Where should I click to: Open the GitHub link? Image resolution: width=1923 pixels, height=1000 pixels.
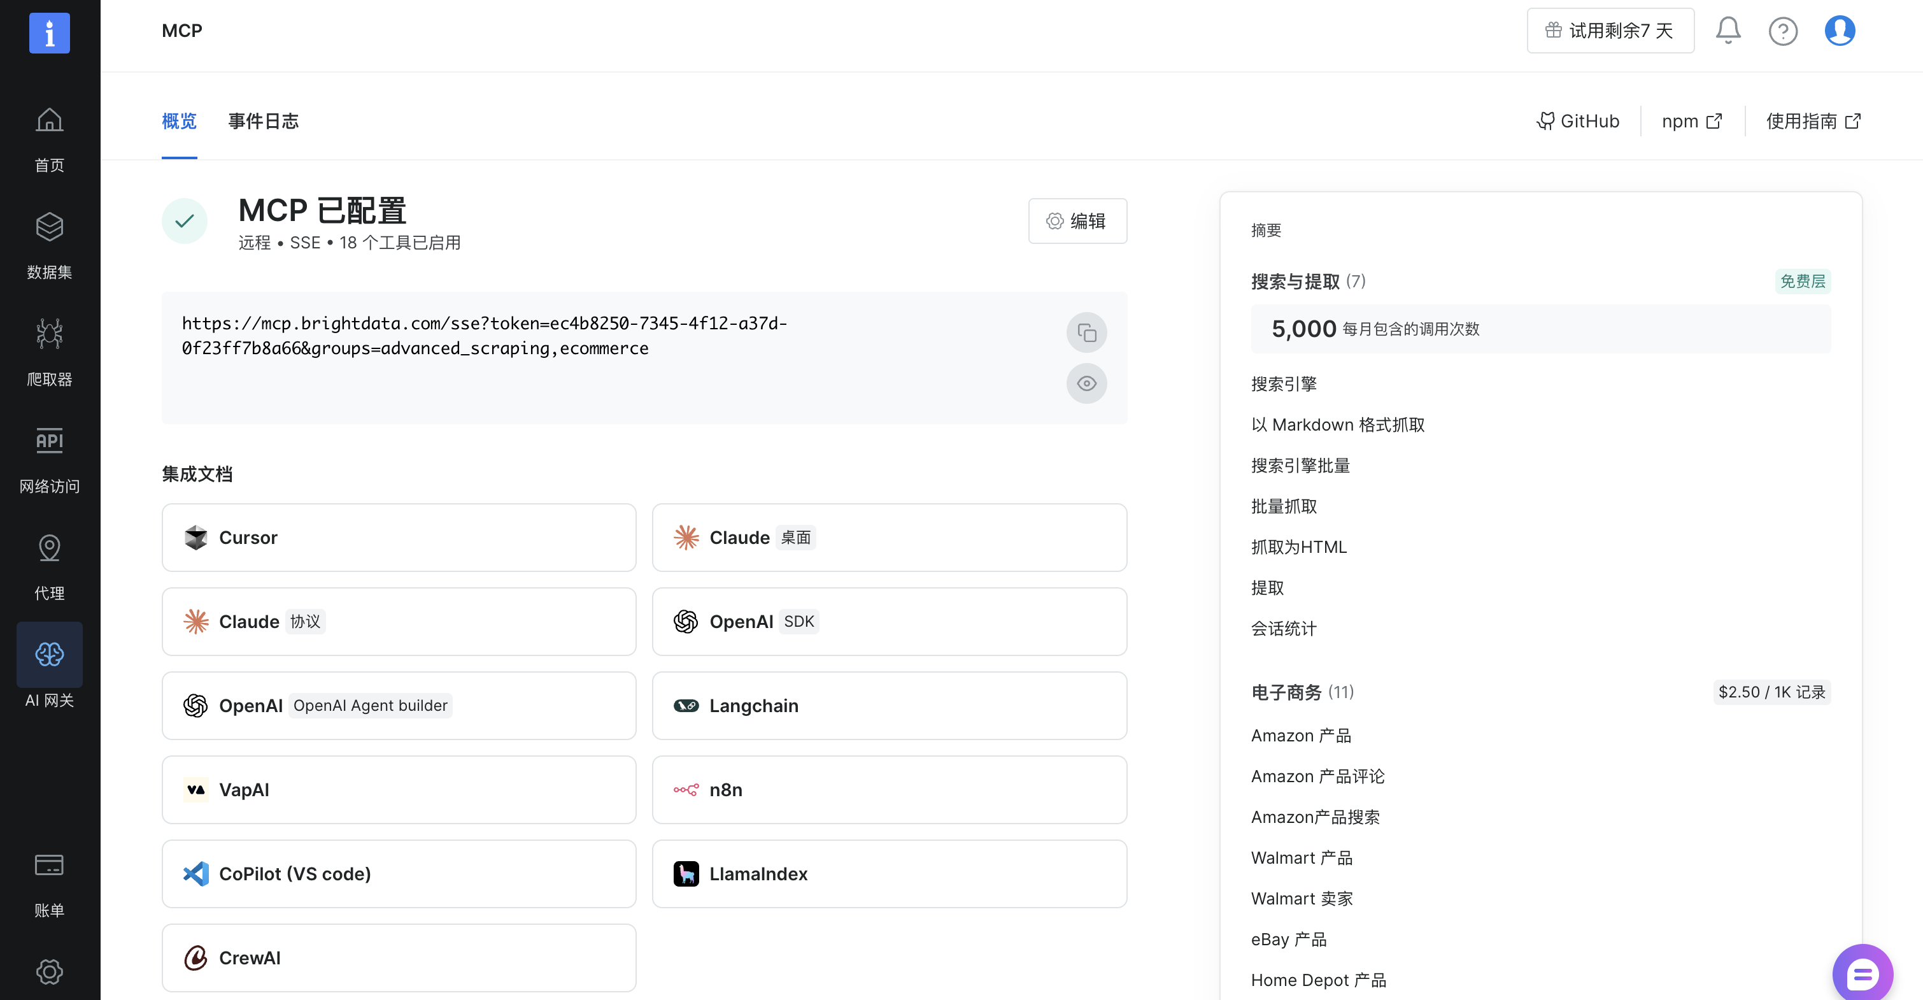tap(1577, 121)
